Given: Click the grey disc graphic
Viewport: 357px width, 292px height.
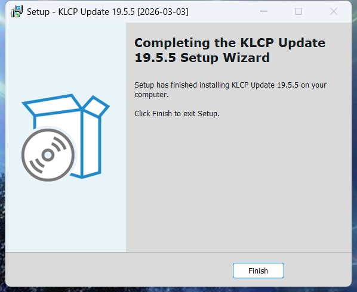Looking at the screenshot, I should pos(48,155).
